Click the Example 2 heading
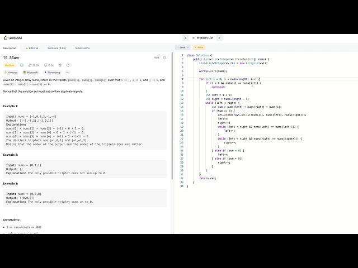Image resolution: width=358 pixels, height=268 pixels. tap(11, 155)
